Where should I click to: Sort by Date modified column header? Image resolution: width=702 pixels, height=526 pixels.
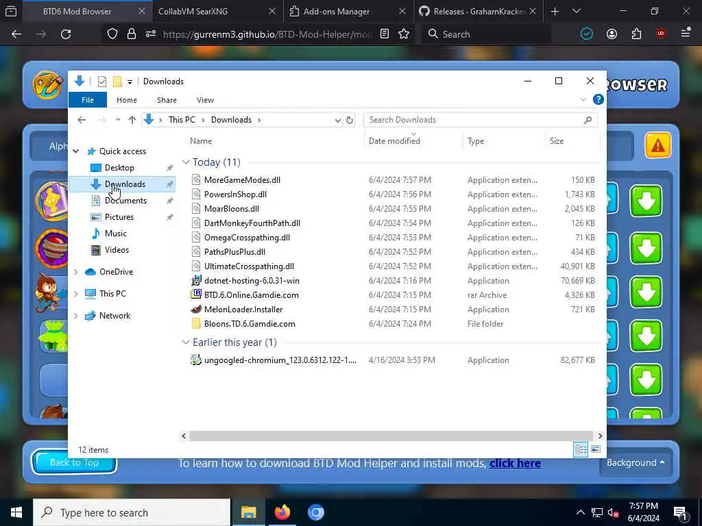[x=394, y=141]
